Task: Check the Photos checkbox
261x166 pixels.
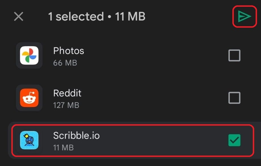Action: [x=234, y=55]
